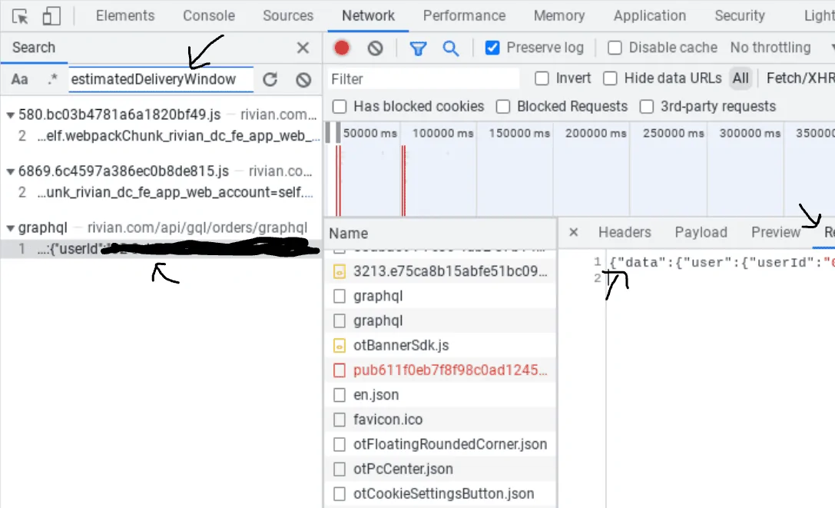Enable Disable cache checkbox
Viewport: 835px width, 508px height.
tap(615, 48)
